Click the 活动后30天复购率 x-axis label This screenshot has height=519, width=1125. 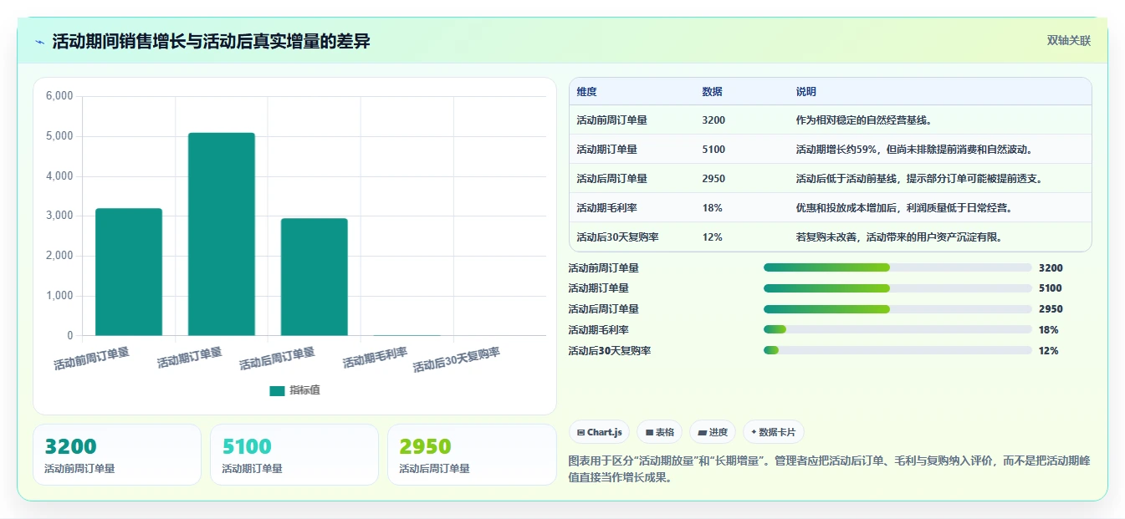457,360
